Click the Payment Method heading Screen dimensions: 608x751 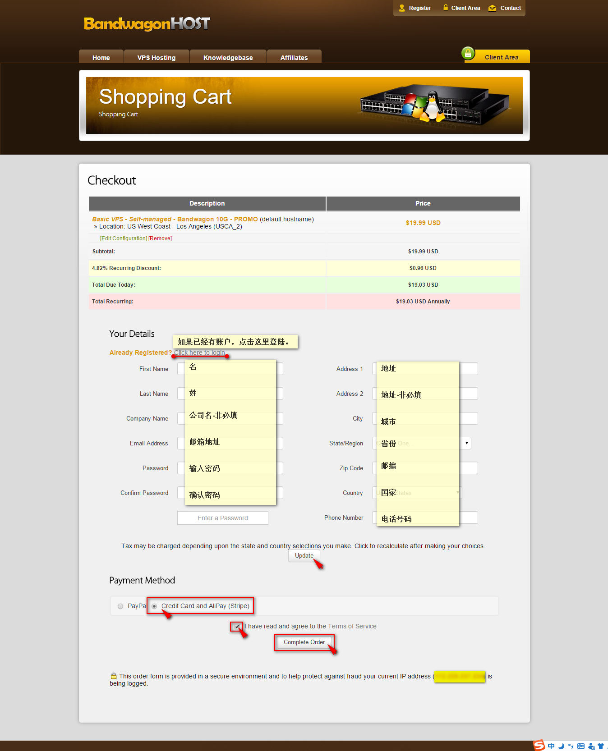point(142,580)
